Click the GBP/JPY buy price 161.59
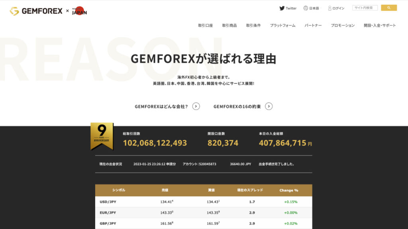Image resolution: width=408 pixels, height=229 pixels. coord(214,223)
